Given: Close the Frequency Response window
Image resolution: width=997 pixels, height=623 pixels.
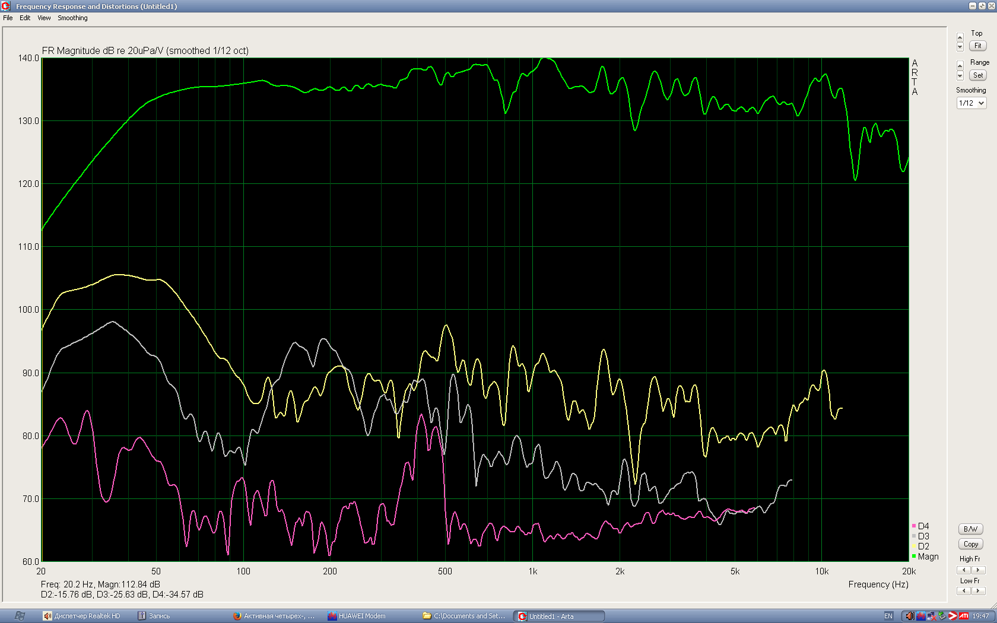Looking at the screenshot, I should tap(991, 6).
